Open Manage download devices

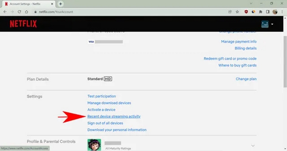pyautogui.click(x=109, y=103)
